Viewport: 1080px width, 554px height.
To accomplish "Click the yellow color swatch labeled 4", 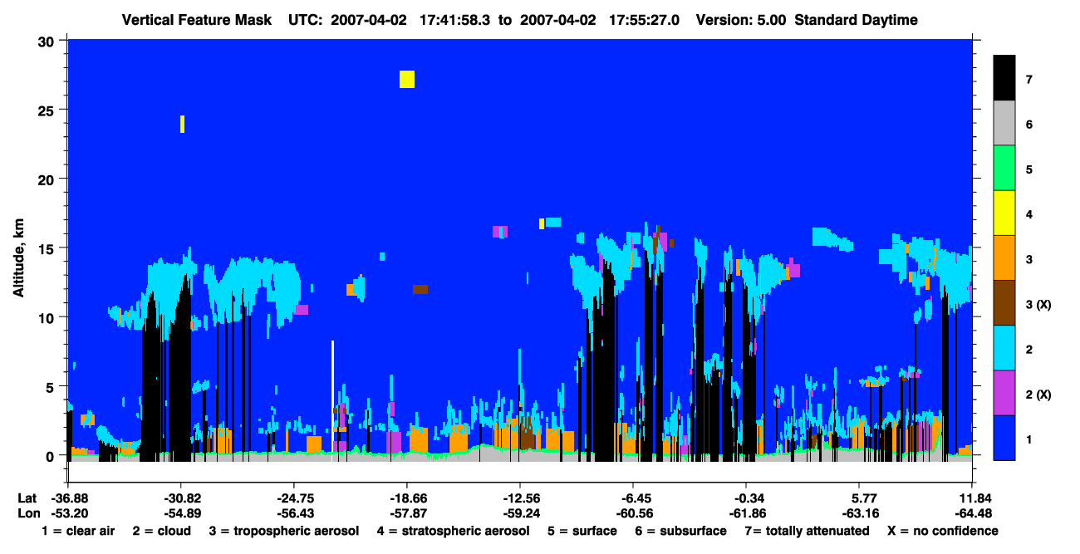I will (x=1004, y=213).
